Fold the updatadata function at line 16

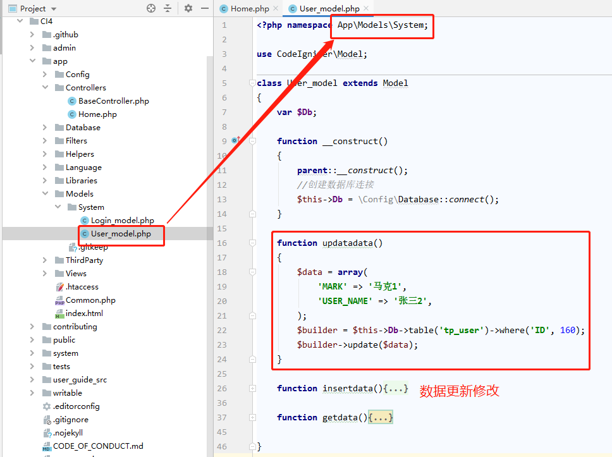252,243
